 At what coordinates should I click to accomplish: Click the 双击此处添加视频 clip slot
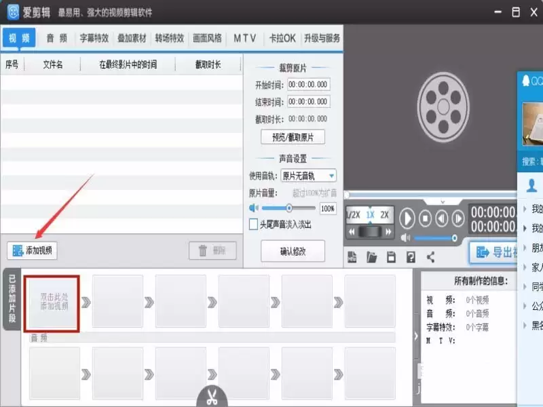[52, 303]
